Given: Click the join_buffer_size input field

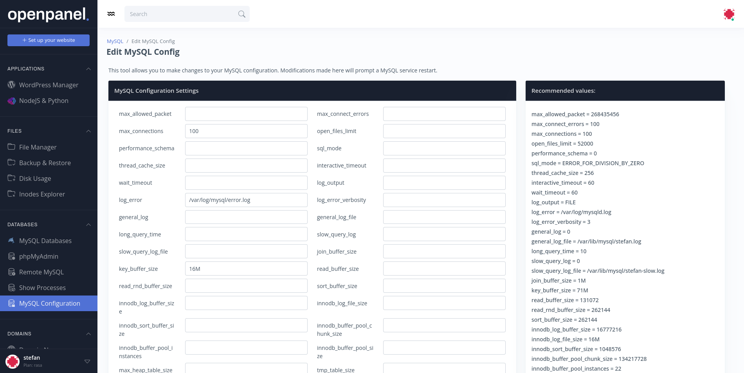Looking at the screenshot, I should coord(444,252).
